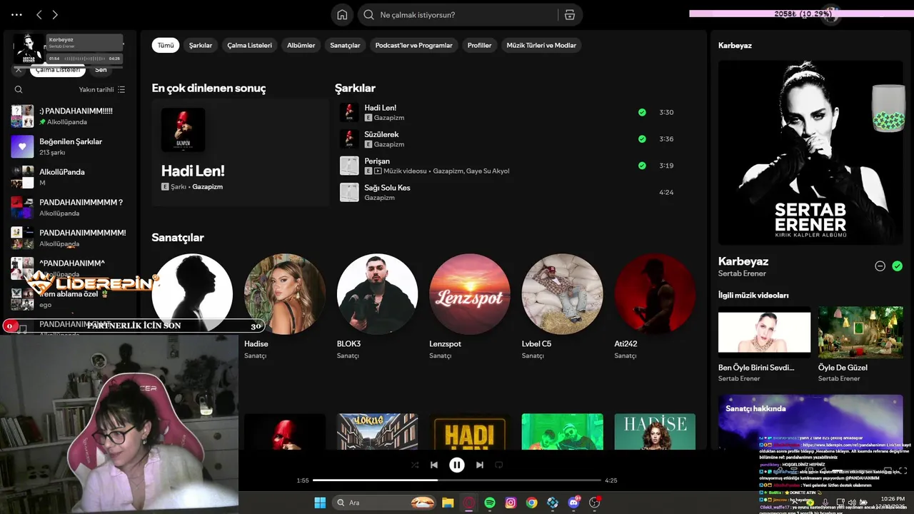Viewport: 914px width, 514px height.
Task: Open the Lenzspot artist picture
Action: click(x=470, y=294)
